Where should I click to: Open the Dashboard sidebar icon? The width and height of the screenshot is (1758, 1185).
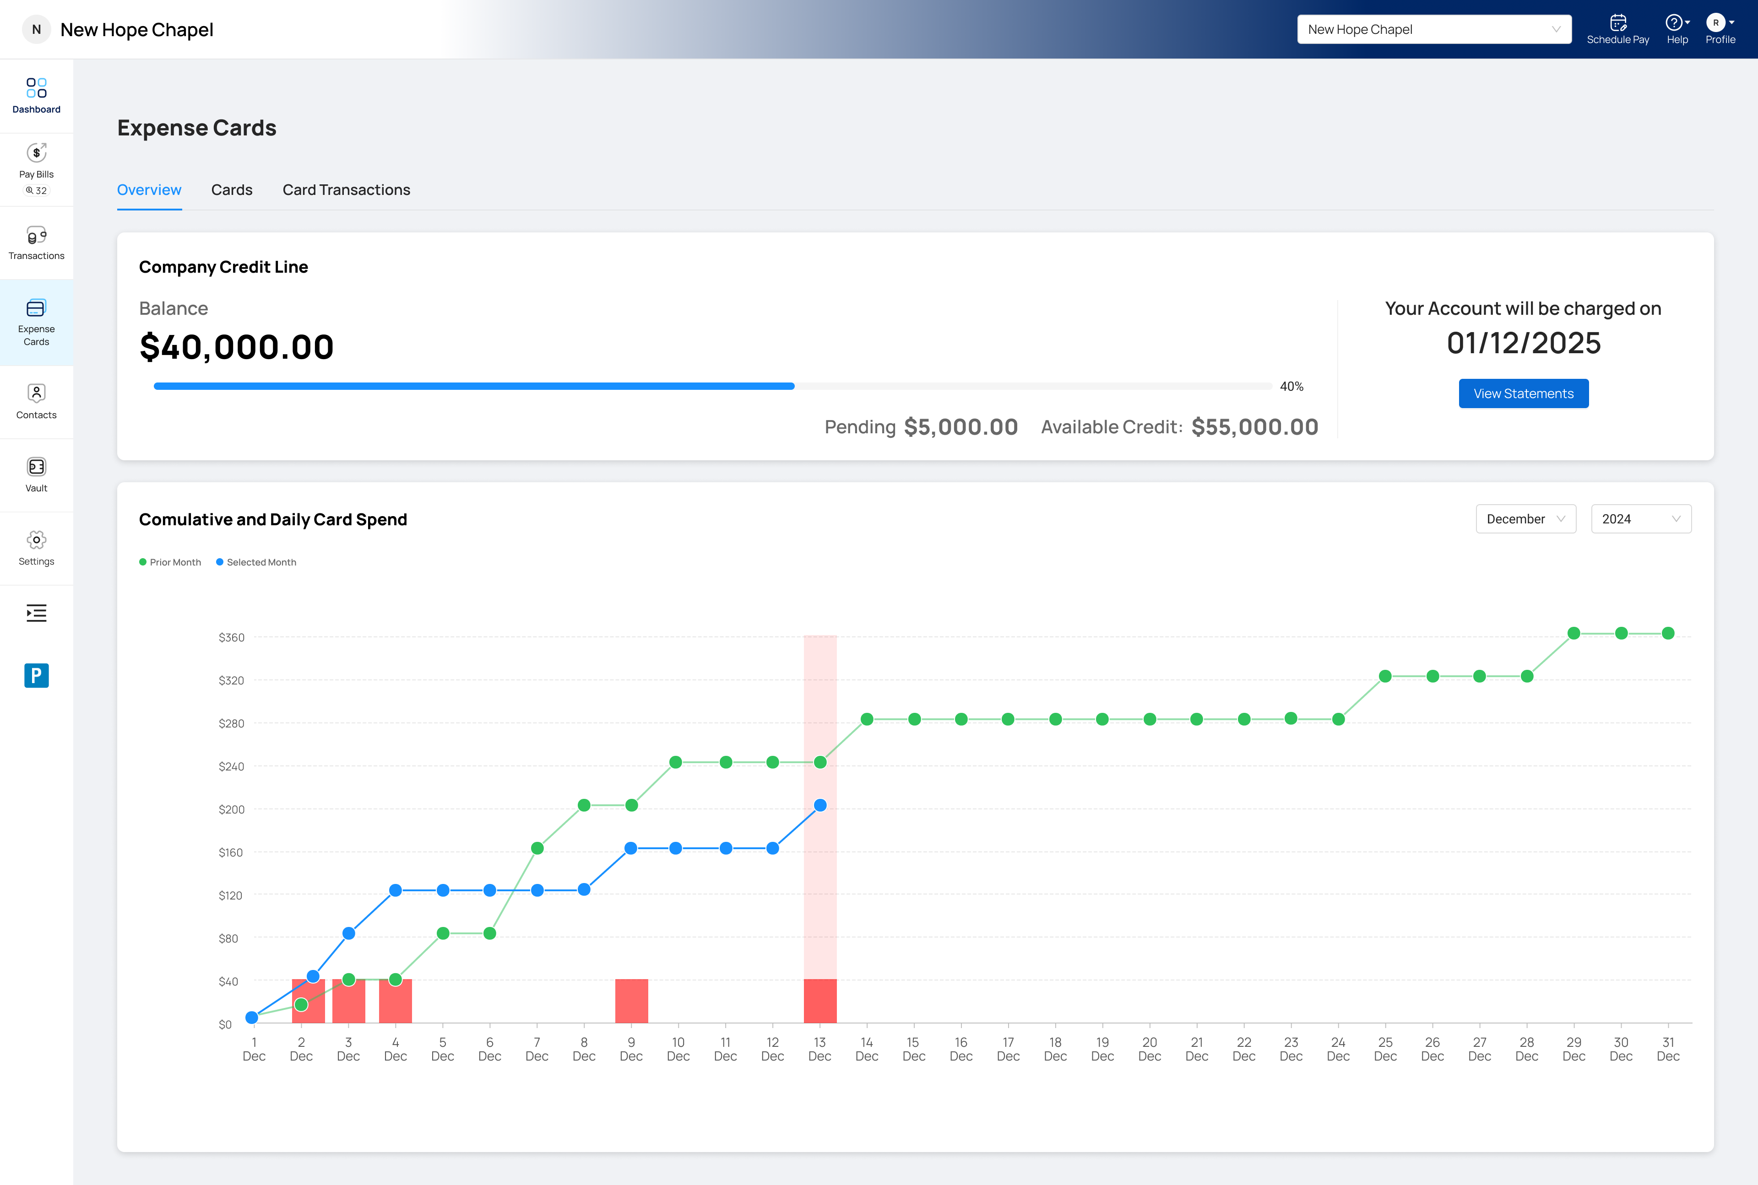[36, 96]
